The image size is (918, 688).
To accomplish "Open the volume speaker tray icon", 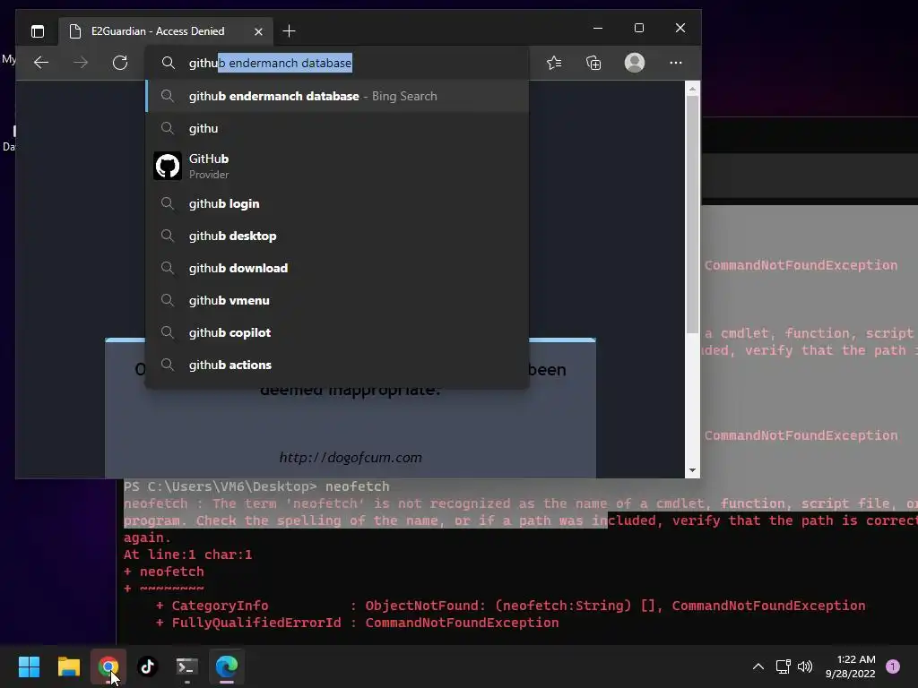I will pos(805,666).
